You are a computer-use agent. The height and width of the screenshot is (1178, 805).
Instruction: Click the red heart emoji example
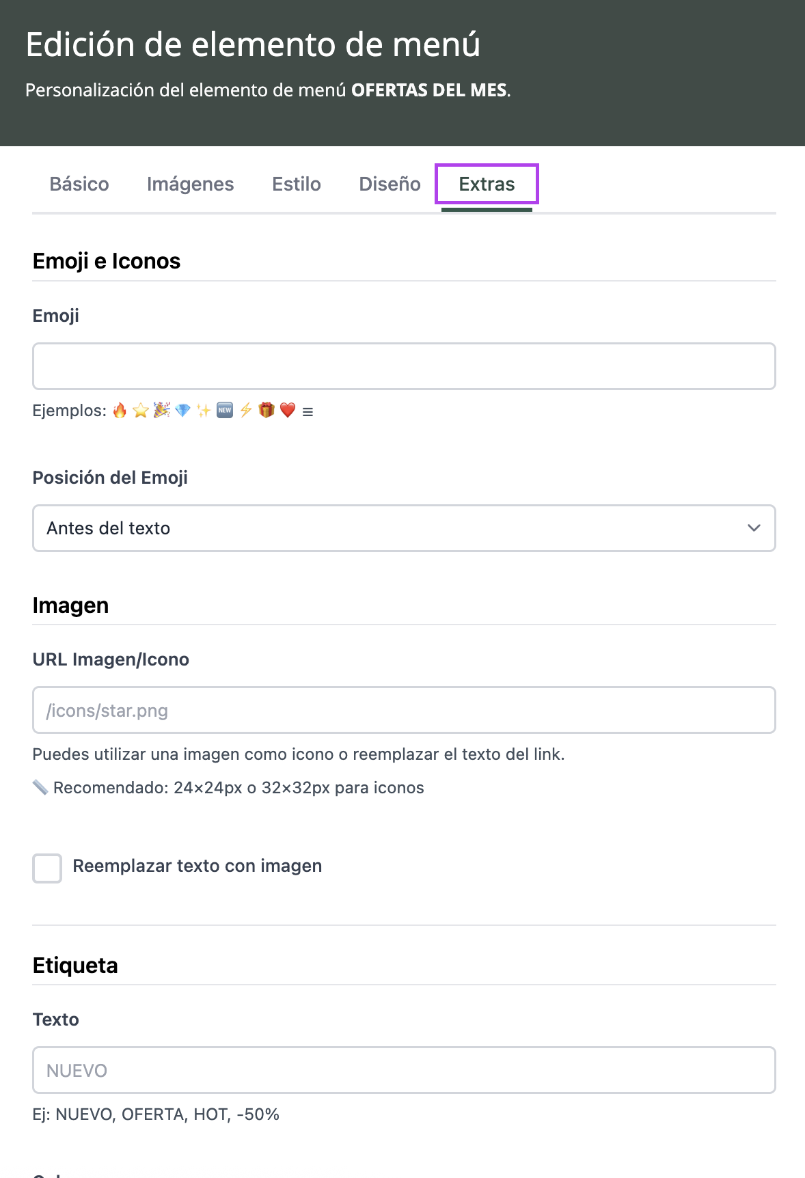288,411
